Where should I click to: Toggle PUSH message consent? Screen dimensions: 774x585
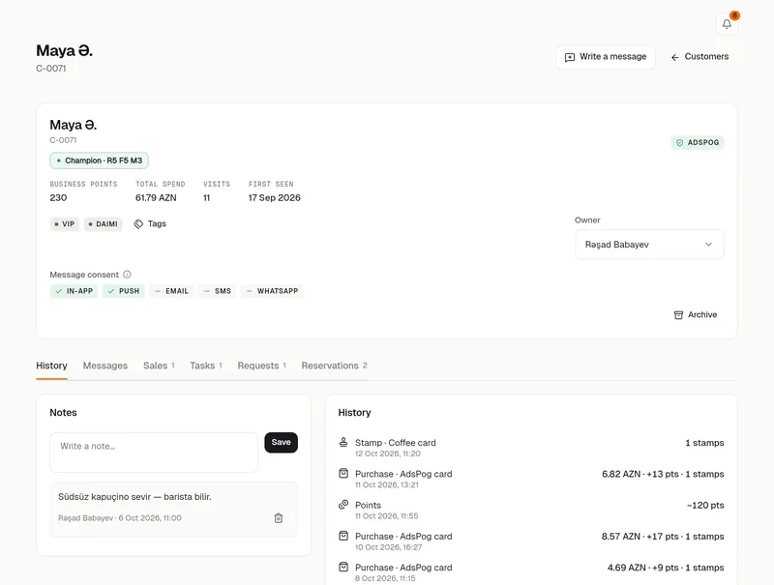tap(124, 291)
